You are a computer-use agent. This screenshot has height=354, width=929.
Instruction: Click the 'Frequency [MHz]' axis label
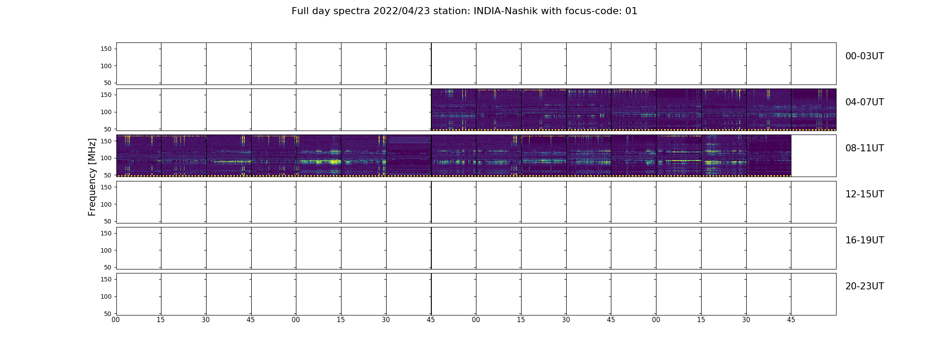(92, 177)
